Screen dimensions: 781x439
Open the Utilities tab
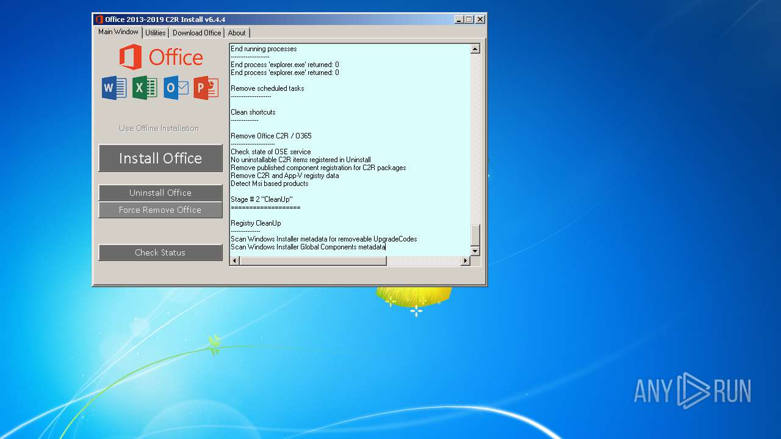(155, 33)
